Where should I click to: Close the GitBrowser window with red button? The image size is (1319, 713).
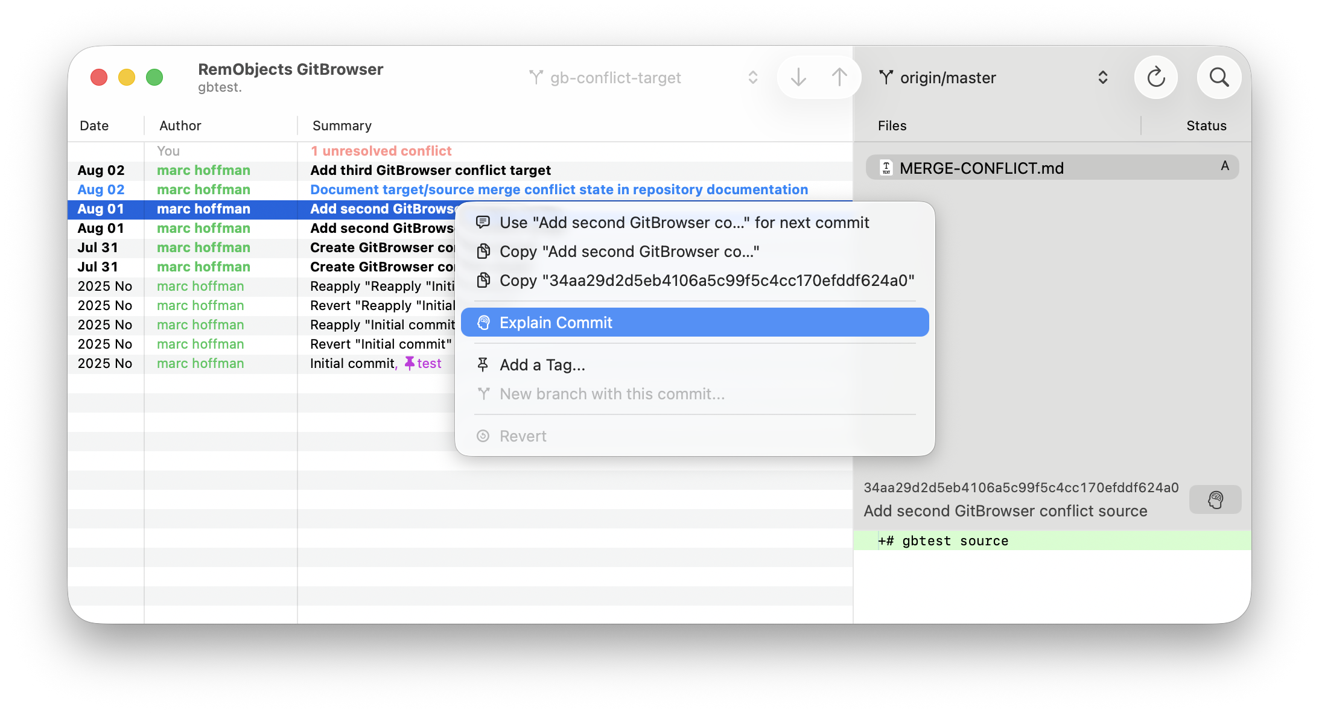click(99, 77)
